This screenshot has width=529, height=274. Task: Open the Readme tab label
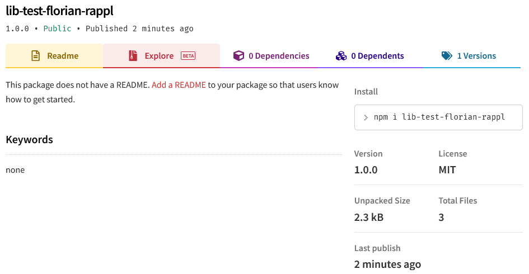pos(63,56)
